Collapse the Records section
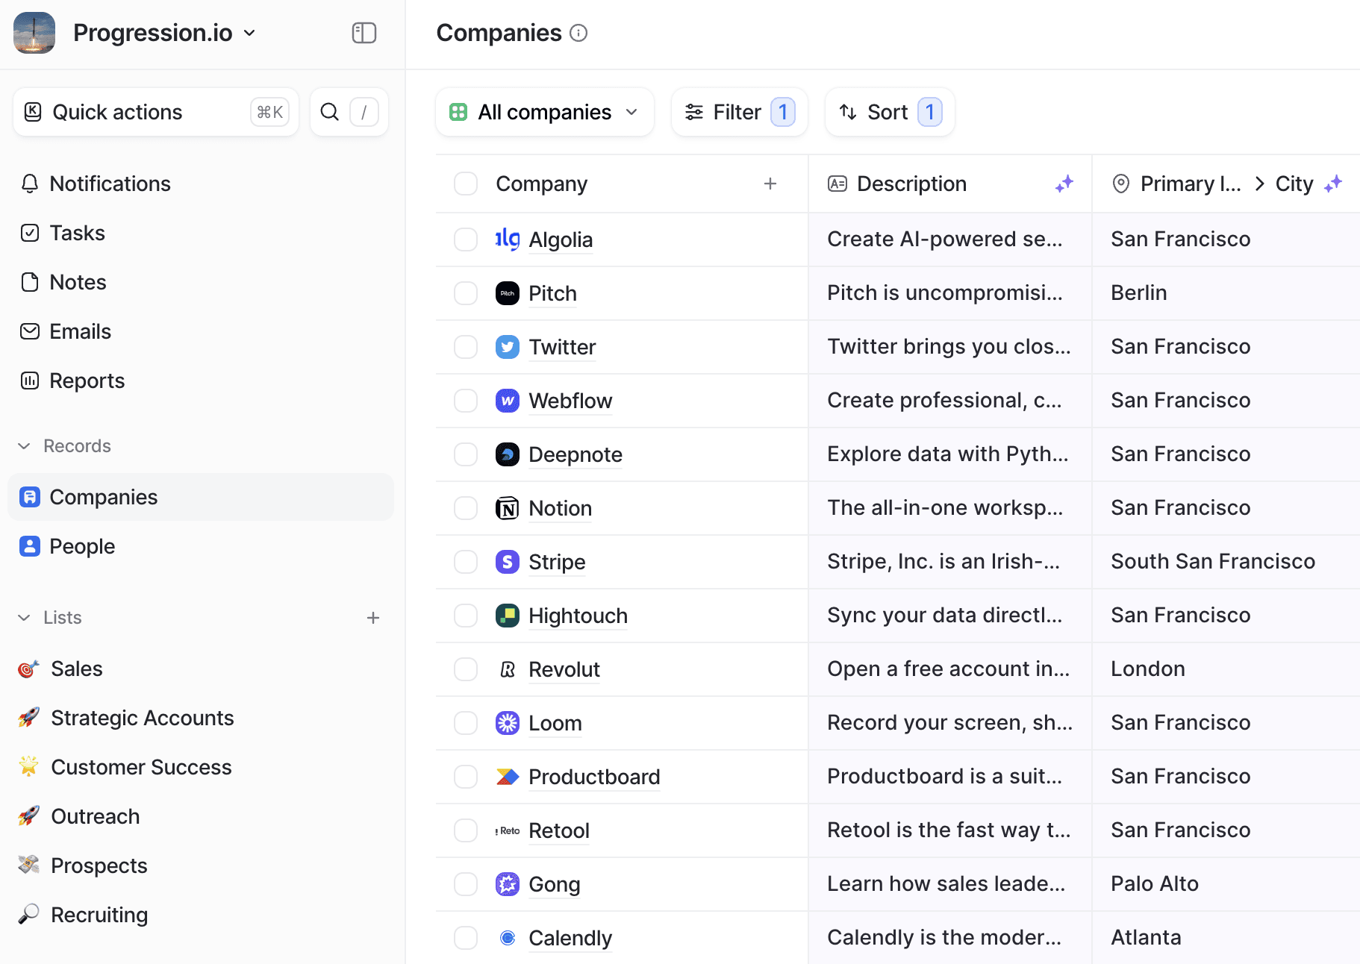The image size is (1360, 964). click(23, 445)
